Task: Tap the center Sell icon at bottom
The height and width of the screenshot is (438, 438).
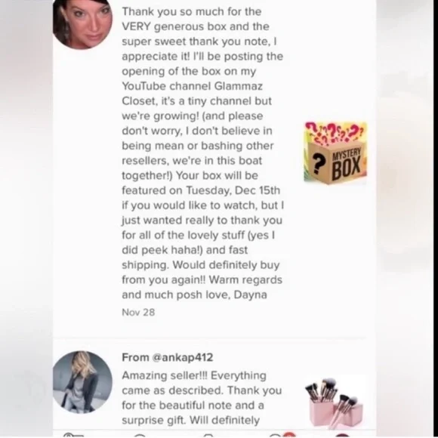Action: [x=209, y=436]
